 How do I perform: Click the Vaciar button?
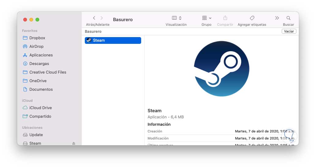289,31
